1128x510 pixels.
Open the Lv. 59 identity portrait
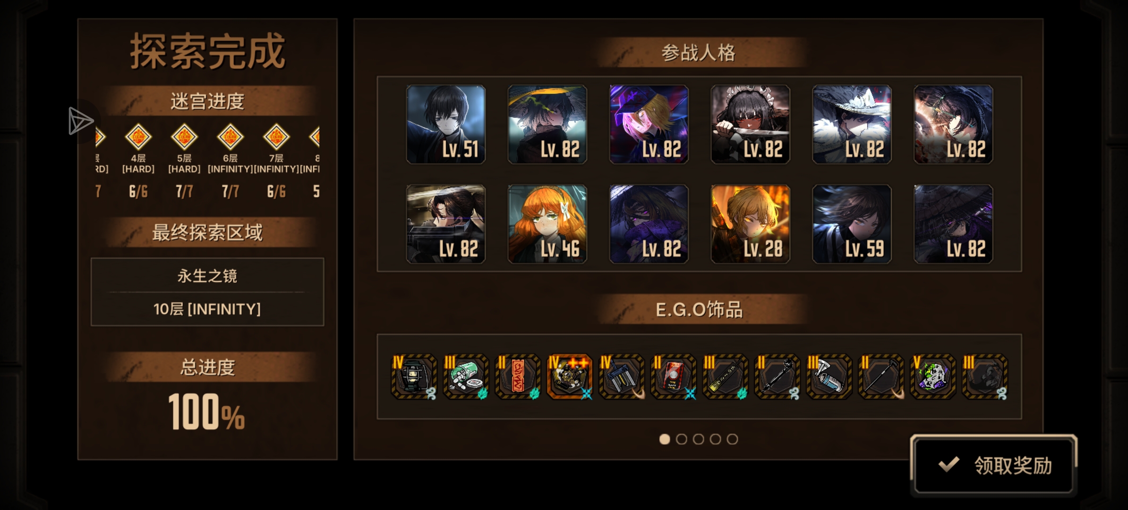pos(852,224)
